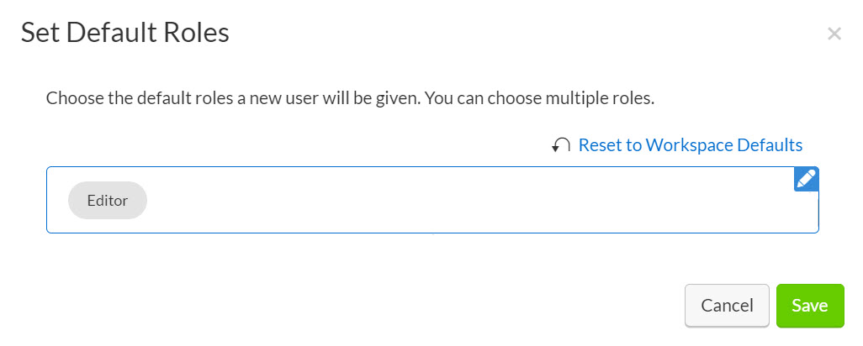Open role editing with the blue pencil
Viewport: 863px width, 346px height.
pyautogui.click(x=806, y=179)
